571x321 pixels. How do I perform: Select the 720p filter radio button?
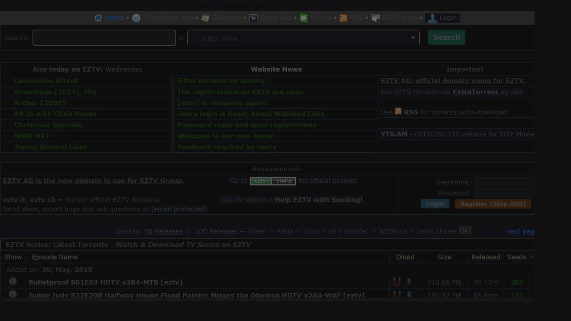[298, 231]
